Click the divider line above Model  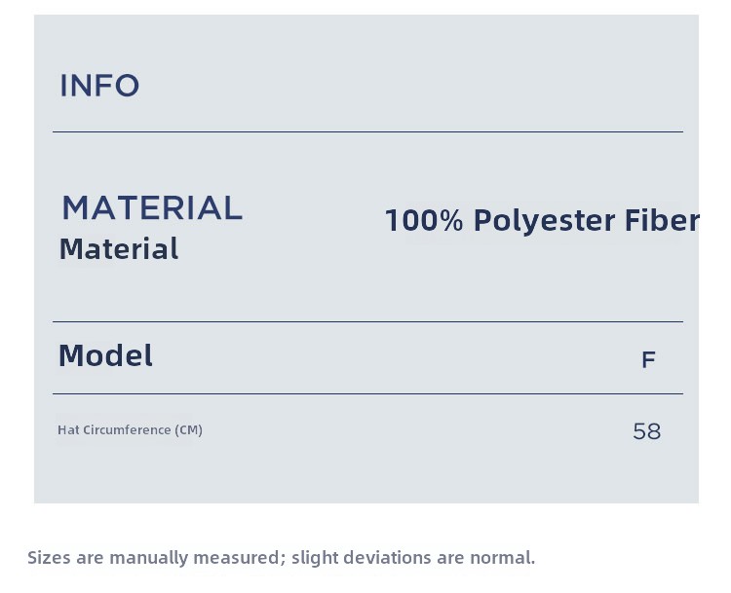367,321
